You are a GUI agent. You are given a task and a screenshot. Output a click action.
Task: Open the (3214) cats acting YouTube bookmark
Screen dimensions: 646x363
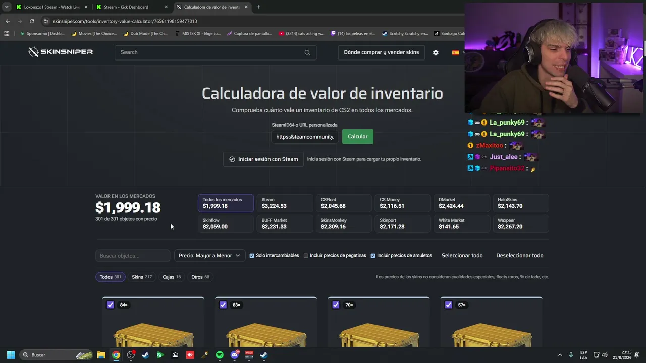point(301,34)
